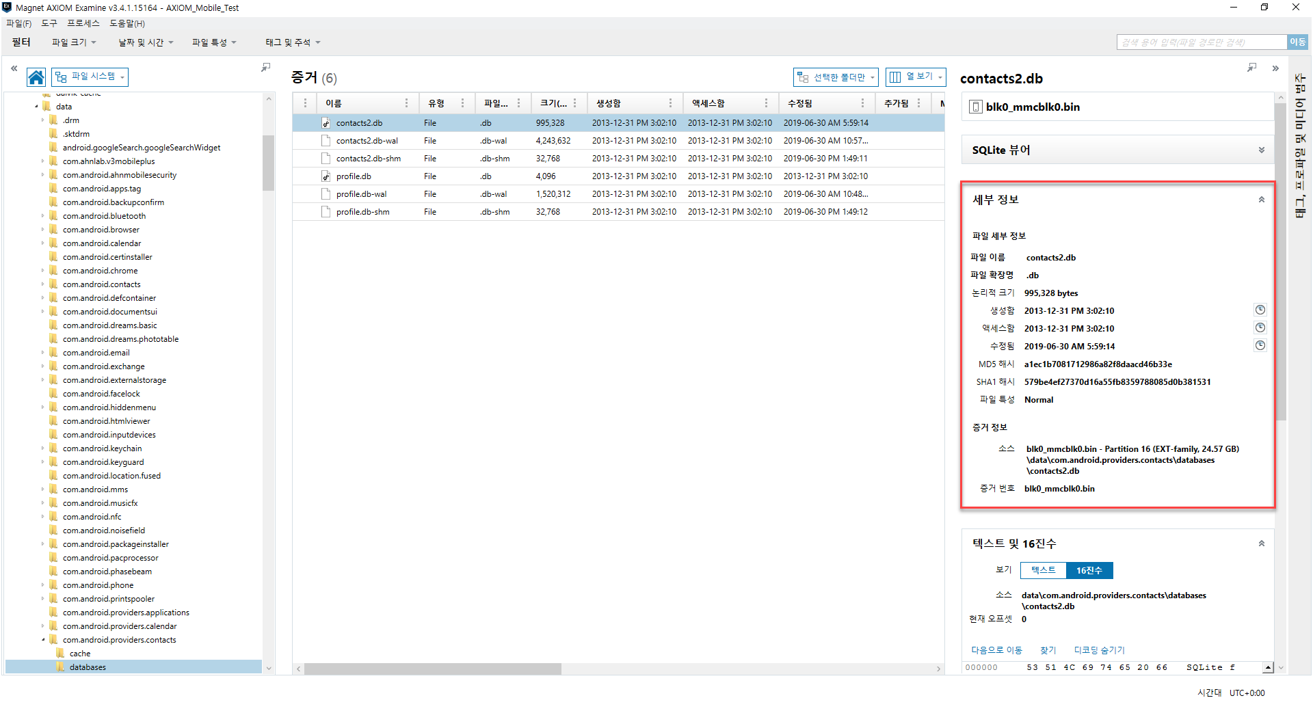This screenshot has height=711, width=1313.
Task: Select the databases folder in tree
Action: coord(88,667)
